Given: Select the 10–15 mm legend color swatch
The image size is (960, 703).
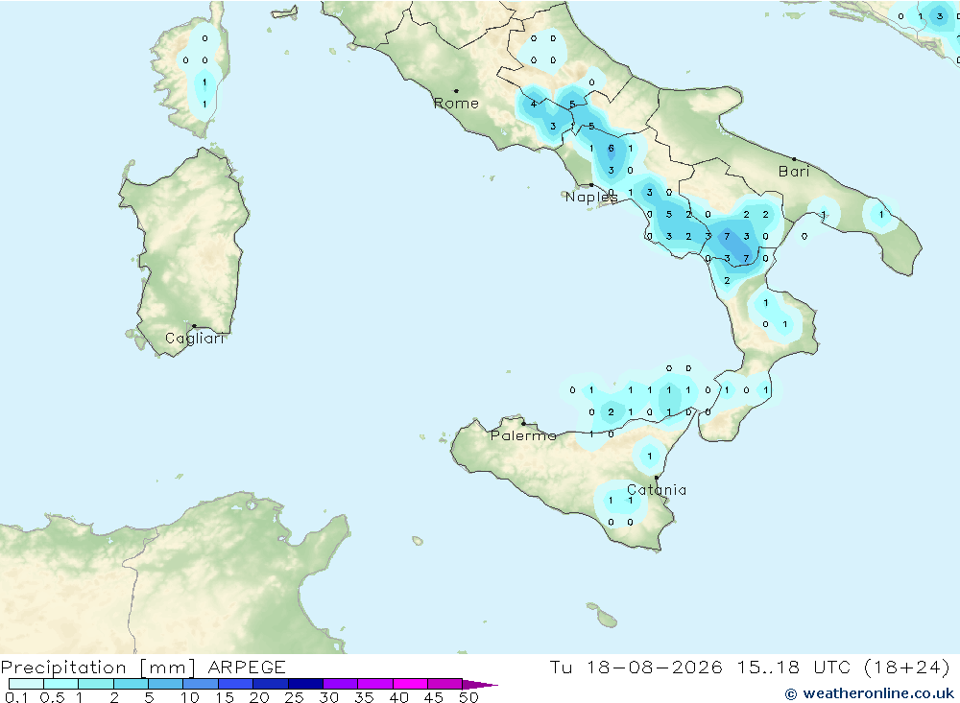Looking at the screenshot, I should pyautogui.click(x=201, y=684).
